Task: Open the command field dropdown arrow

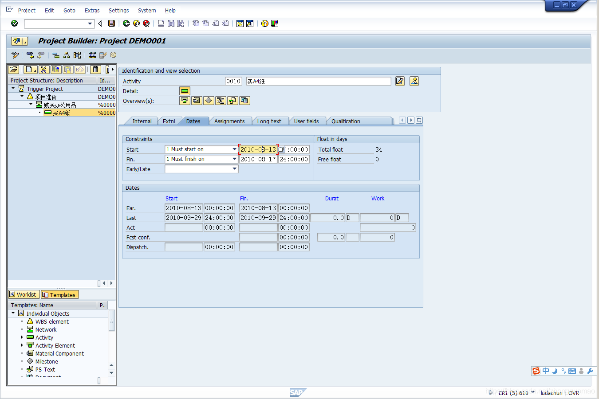Action: 90,23
